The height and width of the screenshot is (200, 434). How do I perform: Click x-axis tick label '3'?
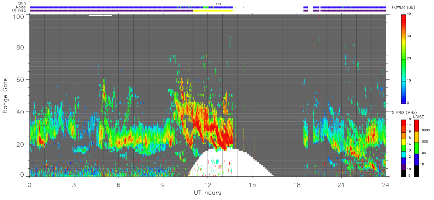pos(74,185)
